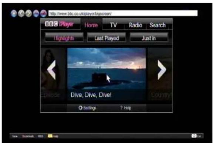Viewport: 213px width, 143px height.
Task: Click the 'Dive, Dive, Dive!' title text
Action: tap(91, 95)
